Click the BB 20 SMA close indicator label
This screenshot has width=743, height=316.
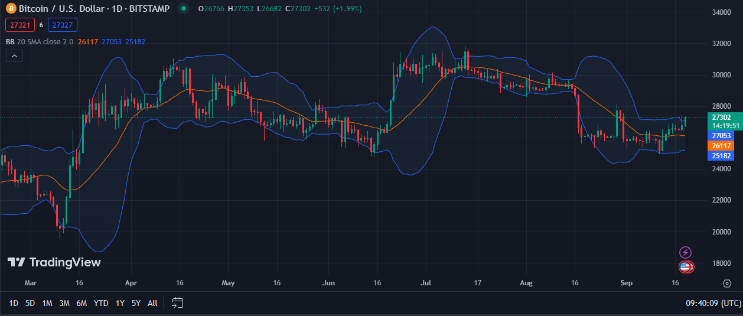39,42
